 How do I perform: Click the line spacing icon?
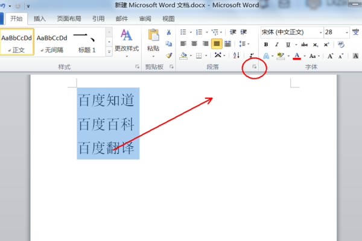point(242,43)
